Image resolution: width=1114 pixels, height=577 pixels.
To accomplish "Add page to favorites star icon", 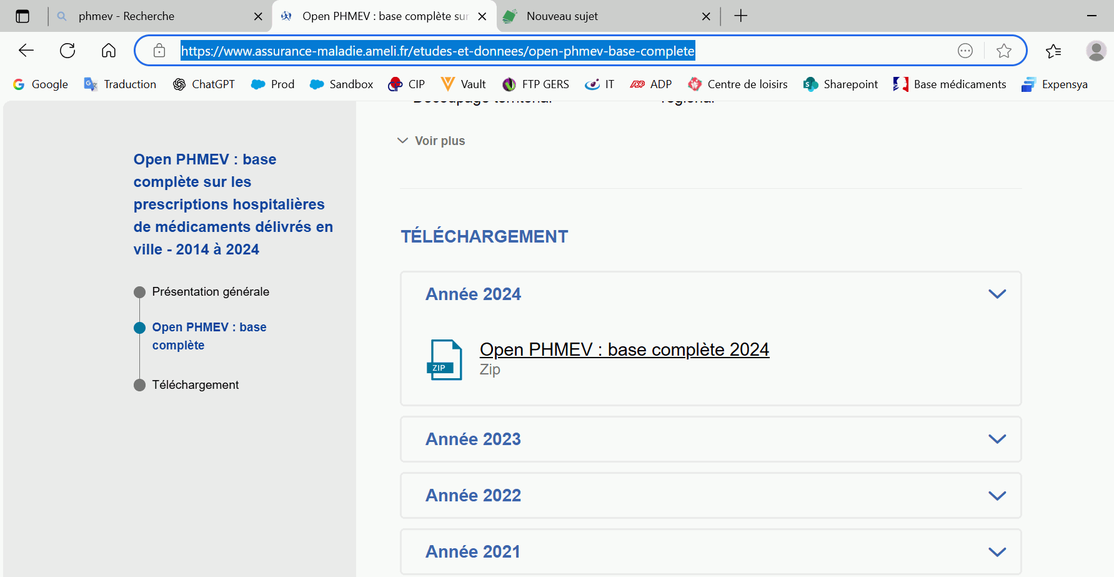I will click(x=1003, y=51).
